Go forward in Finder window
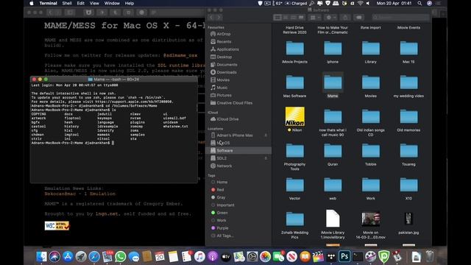Image resolution: width=471 pixels, height=265 pixels. (x=219, y=18)
